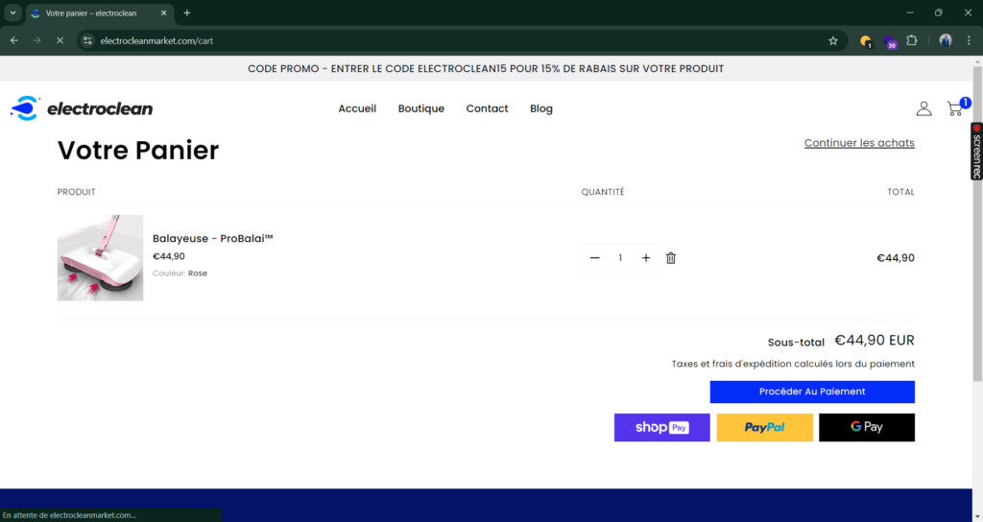Viewport: 983px width, 522px height.
Task: Stop page loading with X button
Action: click(60, 40)
